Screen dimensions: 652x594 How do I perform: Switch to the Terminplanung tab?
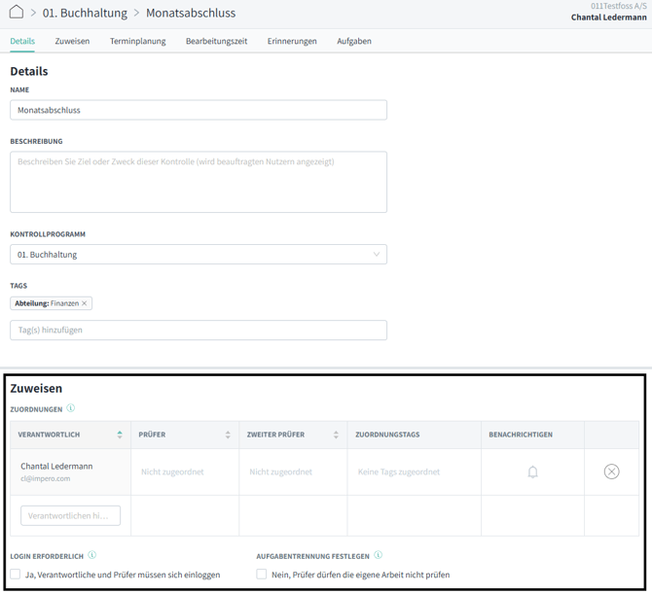[x=137, y=41]
